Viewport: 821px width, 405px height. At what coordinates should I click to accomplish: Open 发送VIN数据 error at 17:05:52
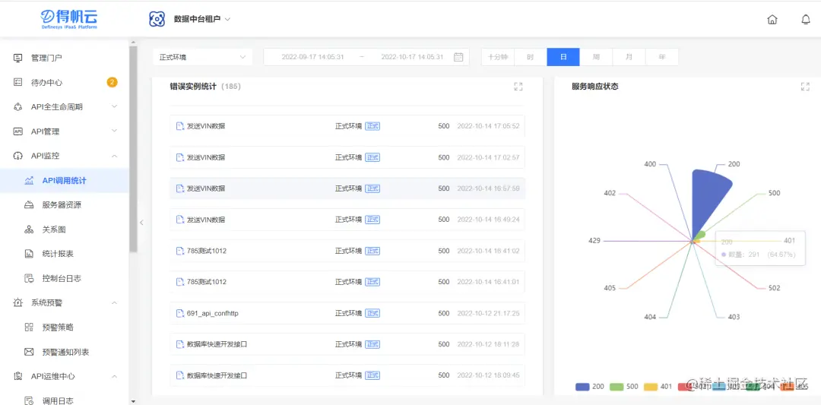347,126
